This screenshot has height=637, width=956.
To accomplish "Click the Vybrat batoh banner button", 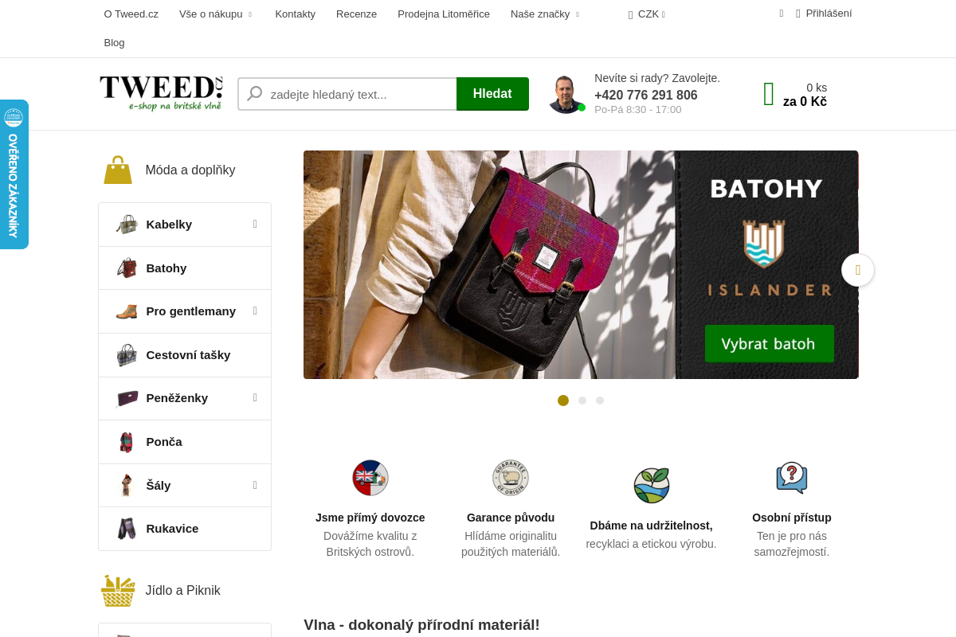I will point(769,344).
